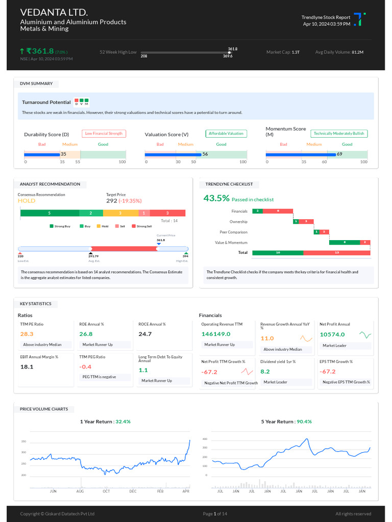Click the Buy legend green square
This screenshot has height=522, width=392.
(x=81, y=226)
